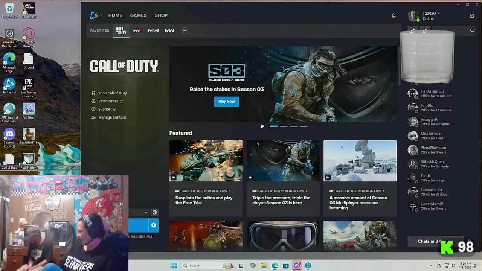Open Free Trial featured card thumbnail
The height and width of the screenshot is (271, 482).
coord(206,161)
